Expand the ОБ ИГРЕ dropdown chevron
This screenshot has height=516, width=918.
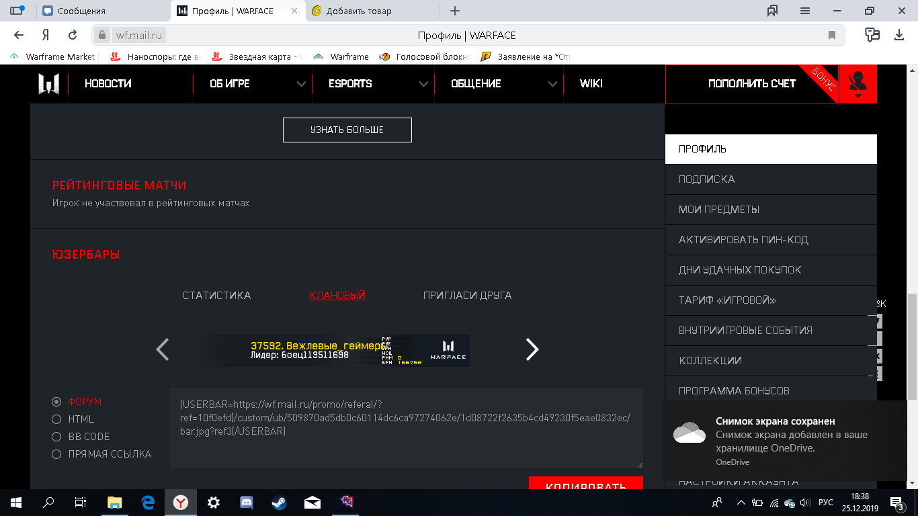[x=301, y=84]
